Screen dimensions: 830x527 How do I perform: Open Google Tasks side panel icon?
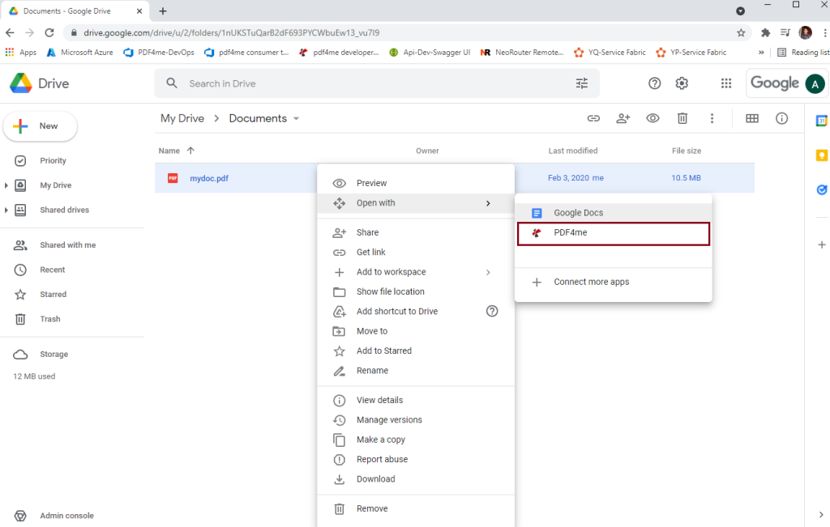821,189
